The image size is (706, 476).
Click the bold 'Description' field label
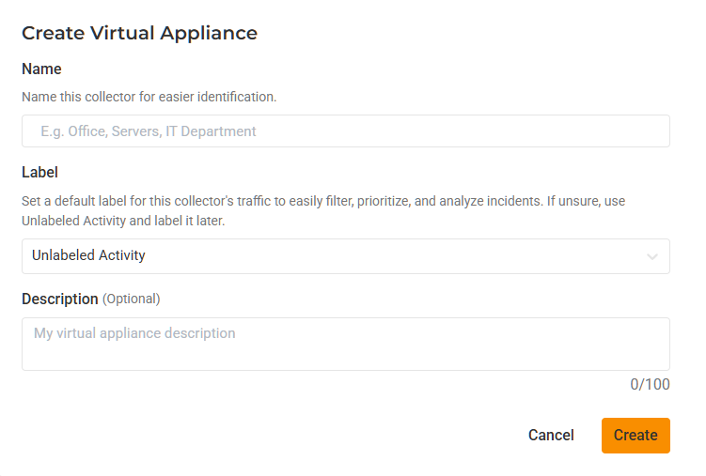pyautogui.click(x=59, y=299)
